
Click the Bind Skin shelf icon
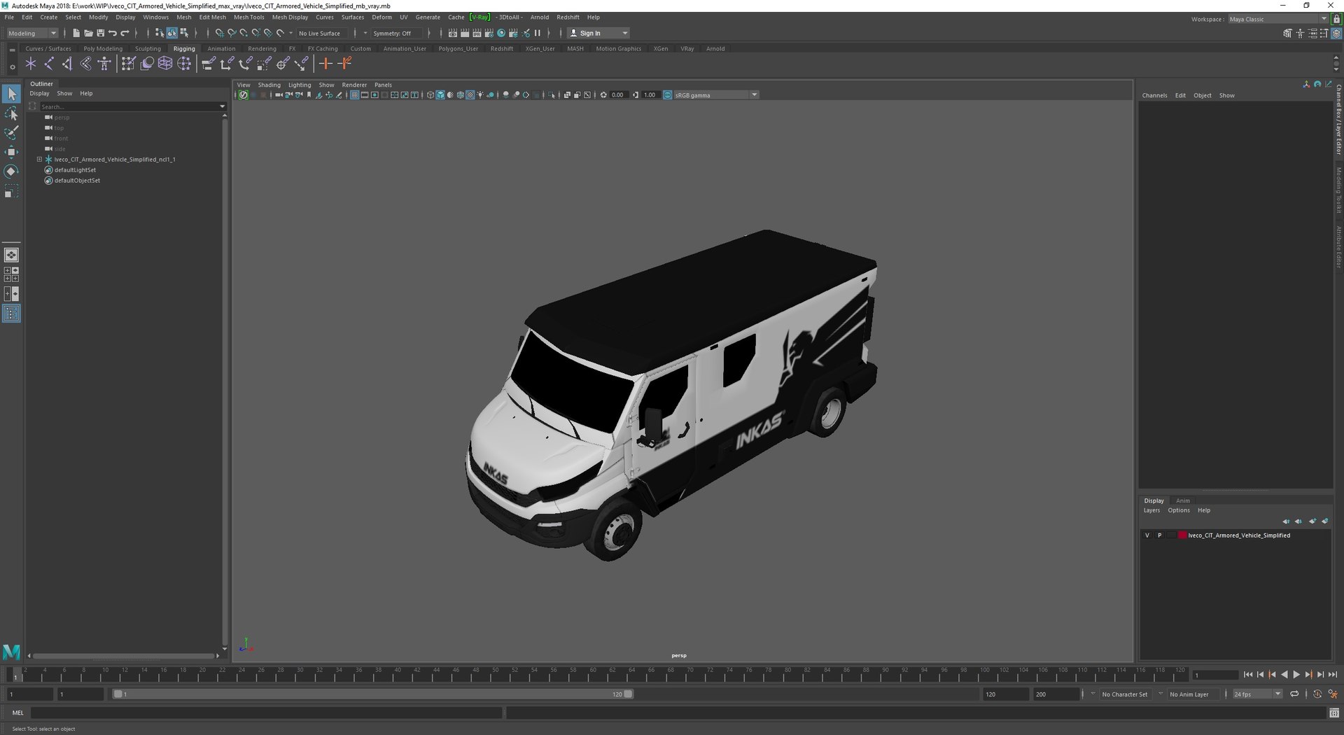click(x=85, y=64)
